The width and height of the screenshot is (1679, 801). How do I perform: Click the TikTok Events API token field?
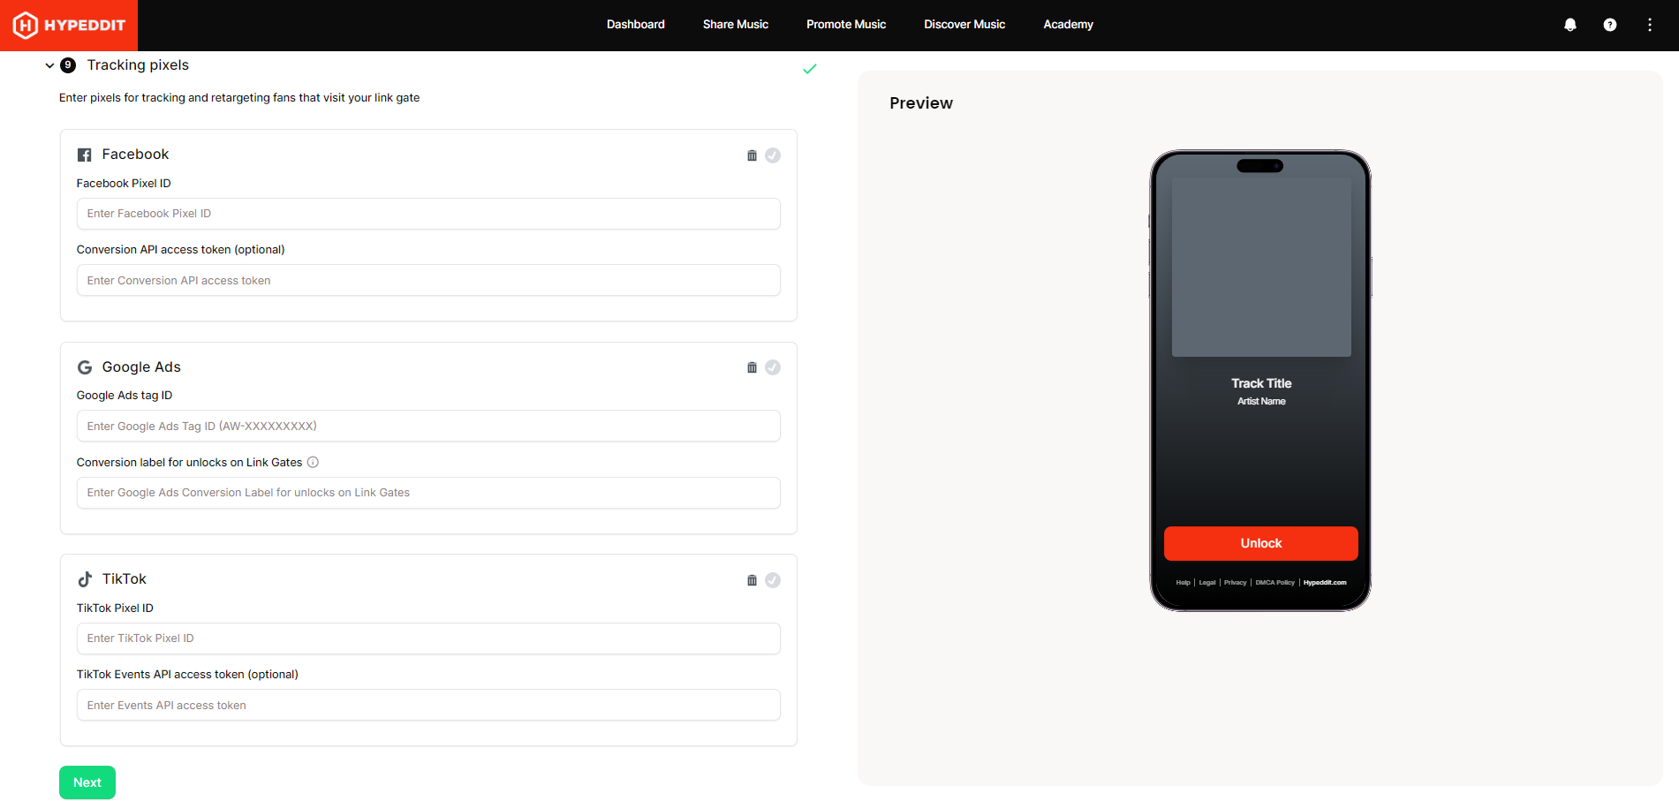click(x=428, y=705)
